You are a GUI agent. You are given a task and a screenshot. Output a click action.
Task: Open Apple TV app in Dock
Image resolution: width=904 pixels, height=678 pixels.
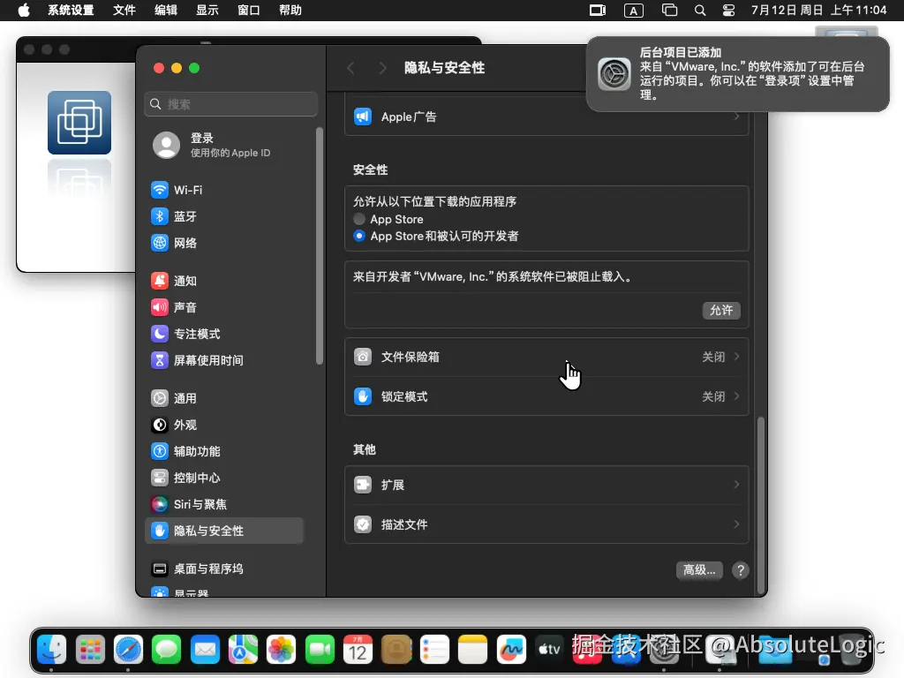pyautogui.click(x=549, y=650)
